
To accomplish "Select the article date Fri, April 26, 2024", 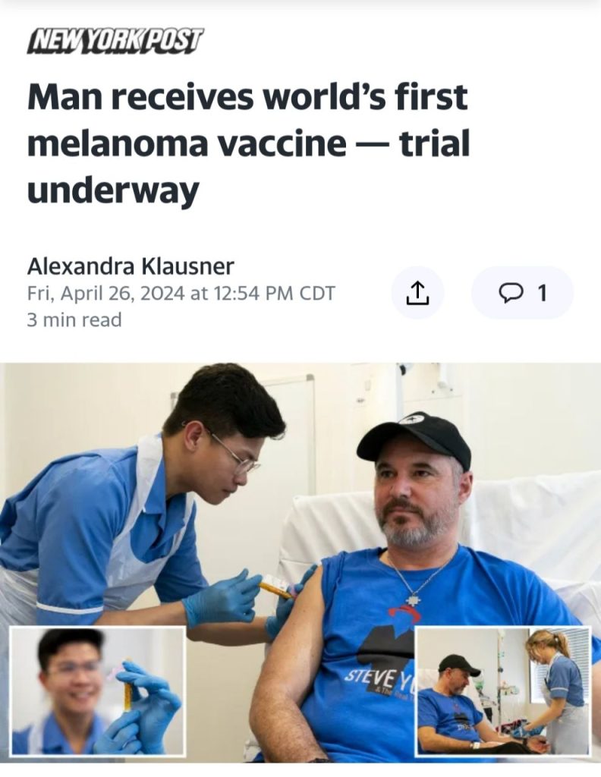I will click(106, 293).
